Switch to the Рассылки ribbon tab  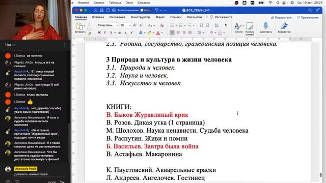(x=194, y=17)
